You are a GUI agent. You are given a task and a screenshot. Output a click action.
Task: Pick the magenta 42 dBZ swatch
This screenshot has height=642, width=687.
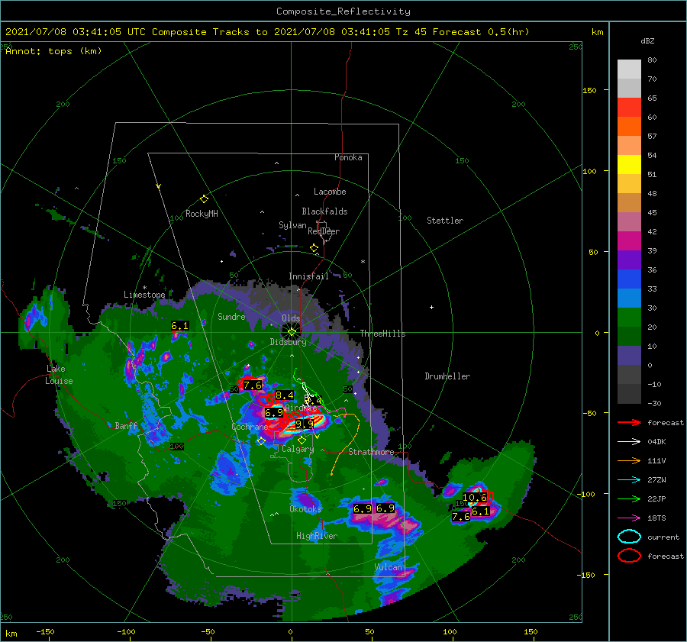(629, 241)
